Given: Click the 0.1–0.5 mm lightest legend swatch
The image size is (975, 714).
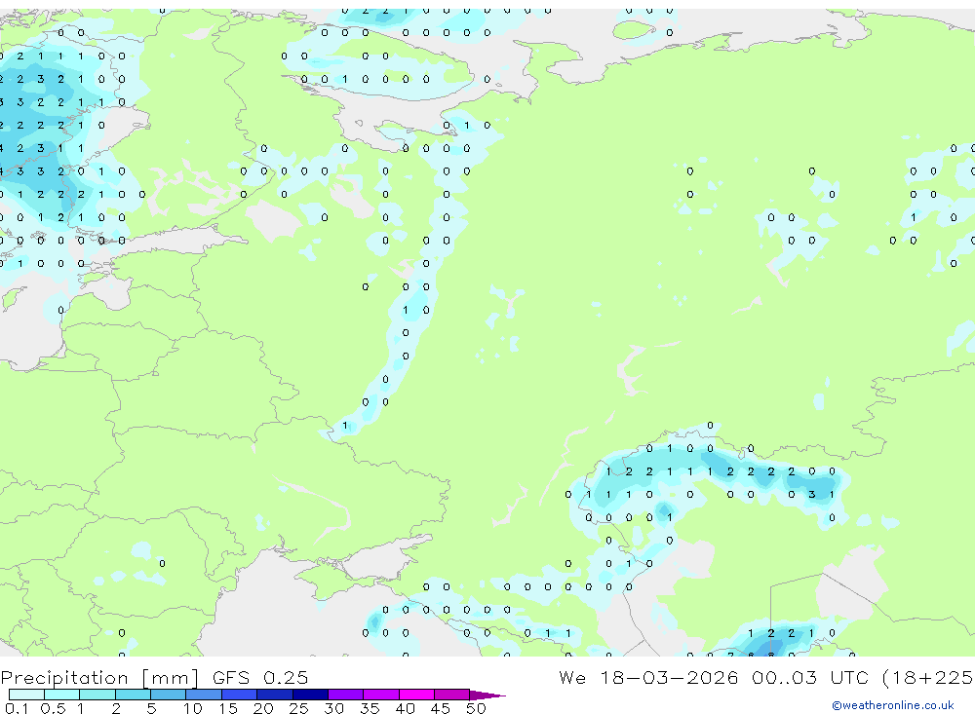Looking at the screenshot, I should [26, 695].
